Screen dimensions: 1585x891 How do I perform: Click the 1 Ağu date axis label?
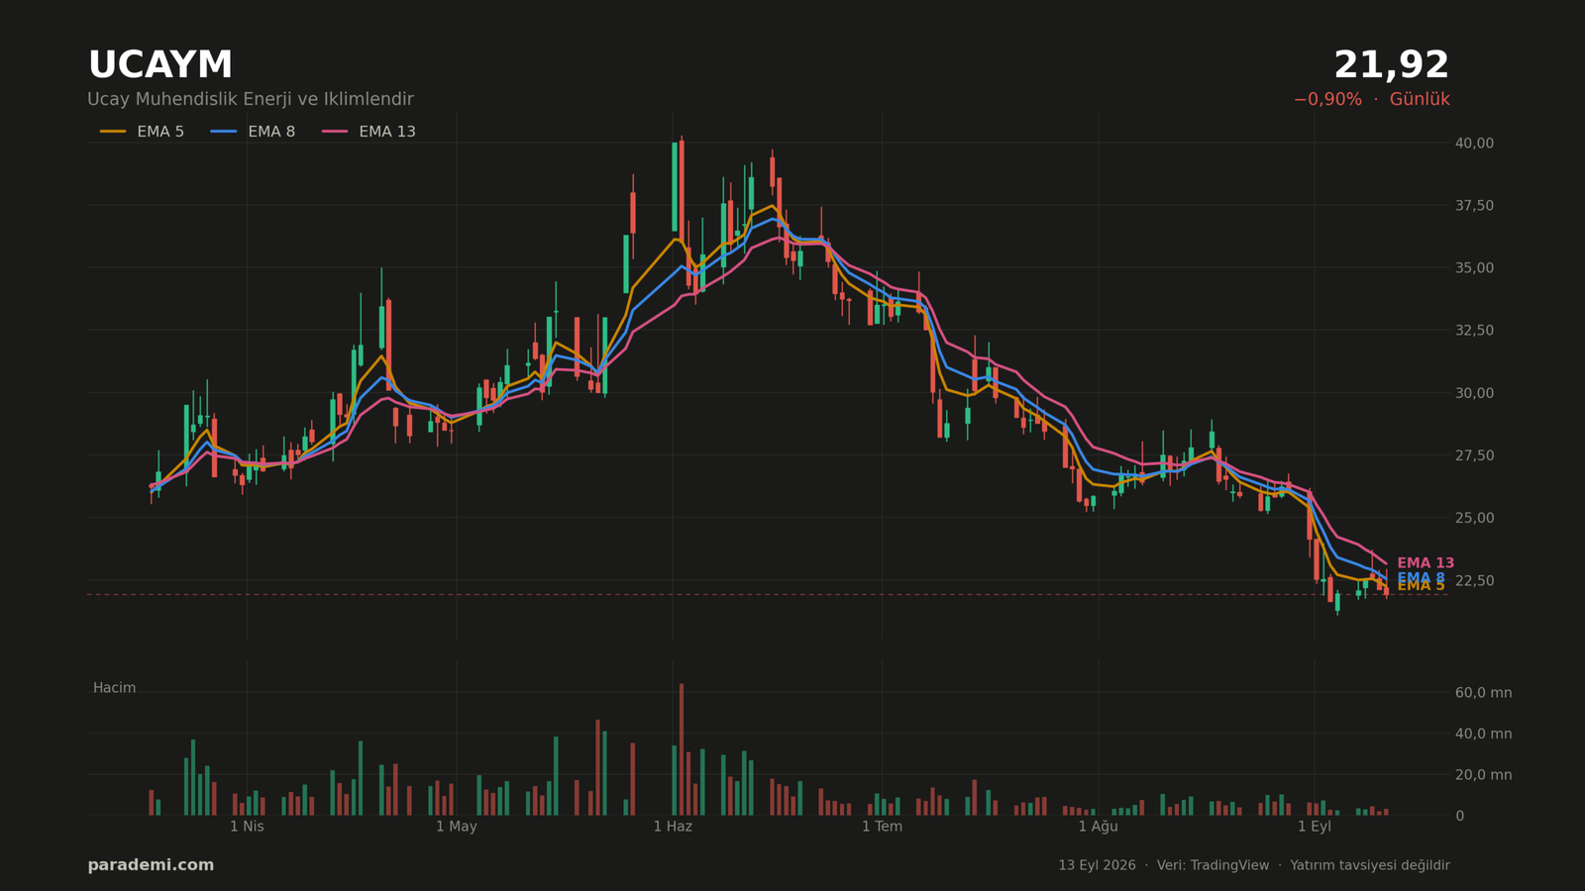(x=1098, y=827)
